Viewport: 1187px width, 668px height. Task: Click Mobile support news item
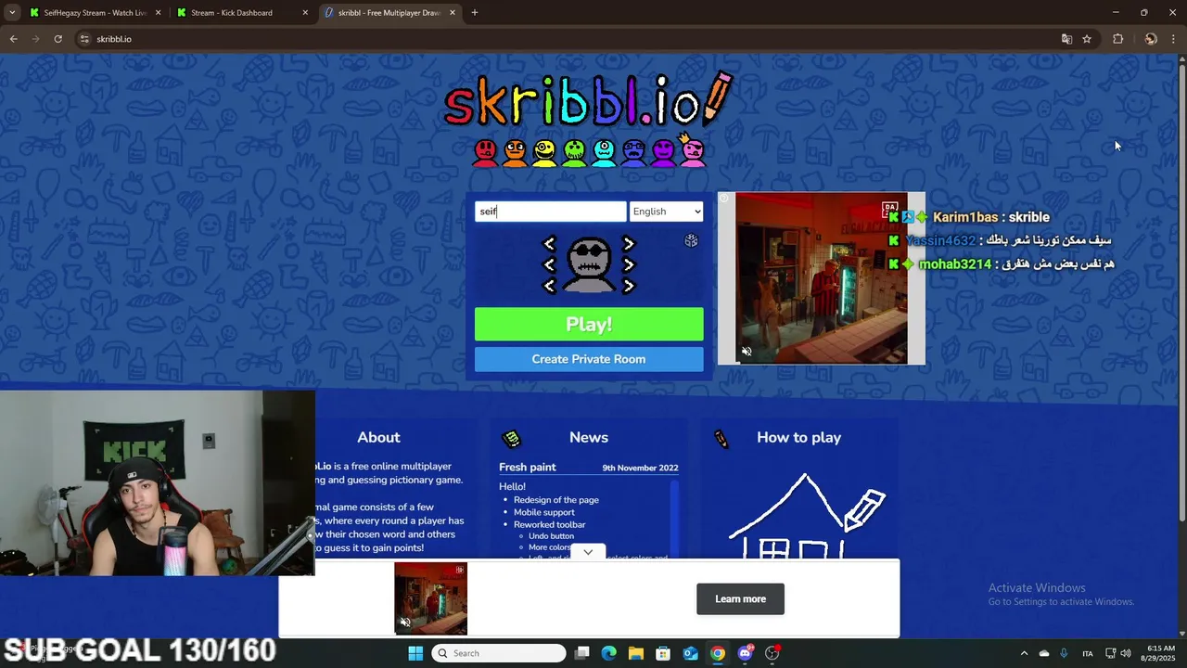coord(544,512)
